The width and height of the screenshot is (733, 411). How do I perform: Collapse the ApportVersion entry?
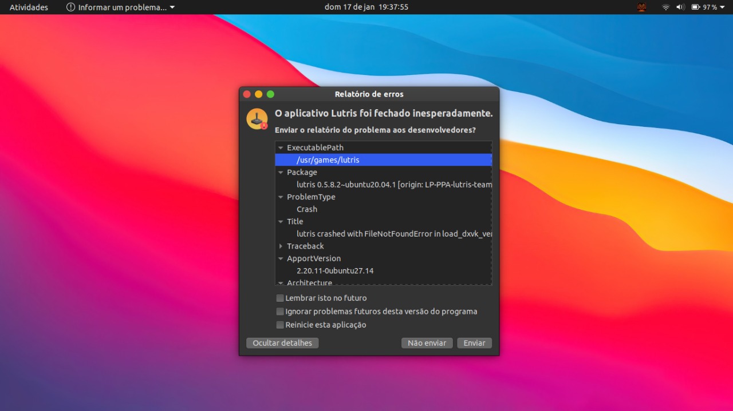click(x=281, y=259)
